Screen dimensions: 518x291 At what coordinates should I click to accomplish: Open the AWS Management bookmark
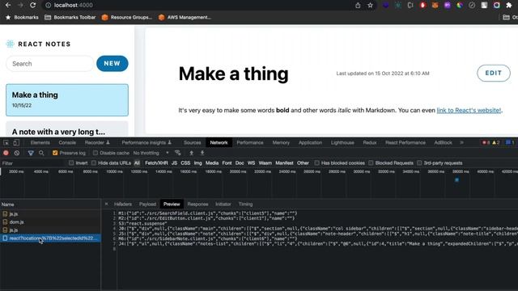point(185,17)
